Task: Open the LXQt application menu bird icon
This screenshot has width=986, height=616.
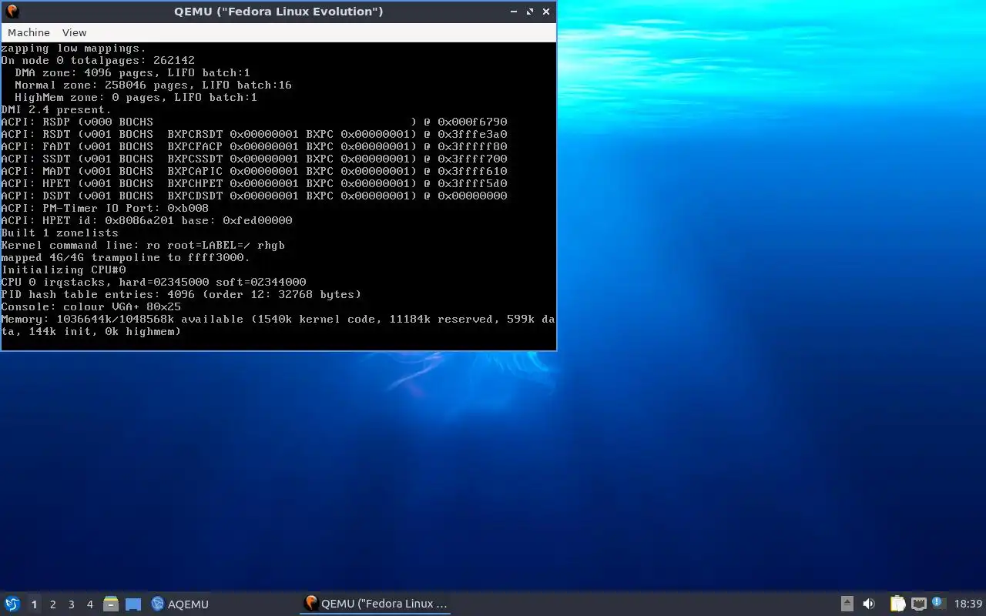Action: 12,604
